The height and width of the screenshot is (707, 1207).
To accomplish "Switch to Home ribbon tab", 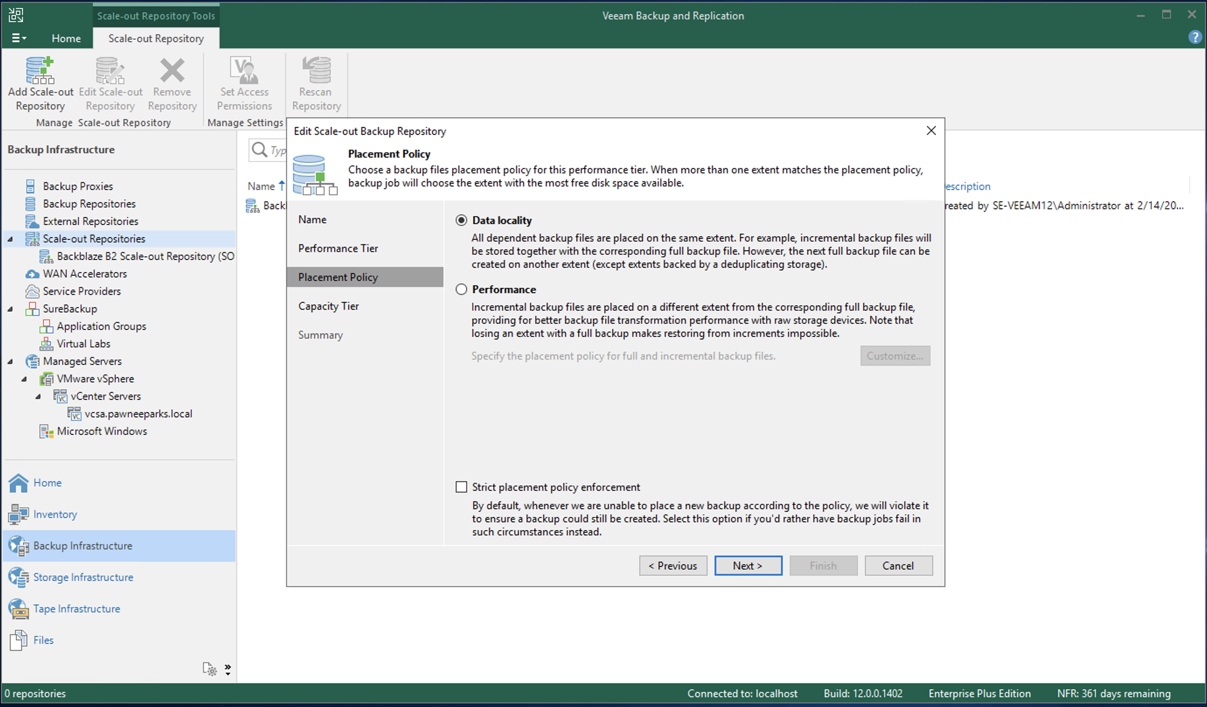I will 66,38.
